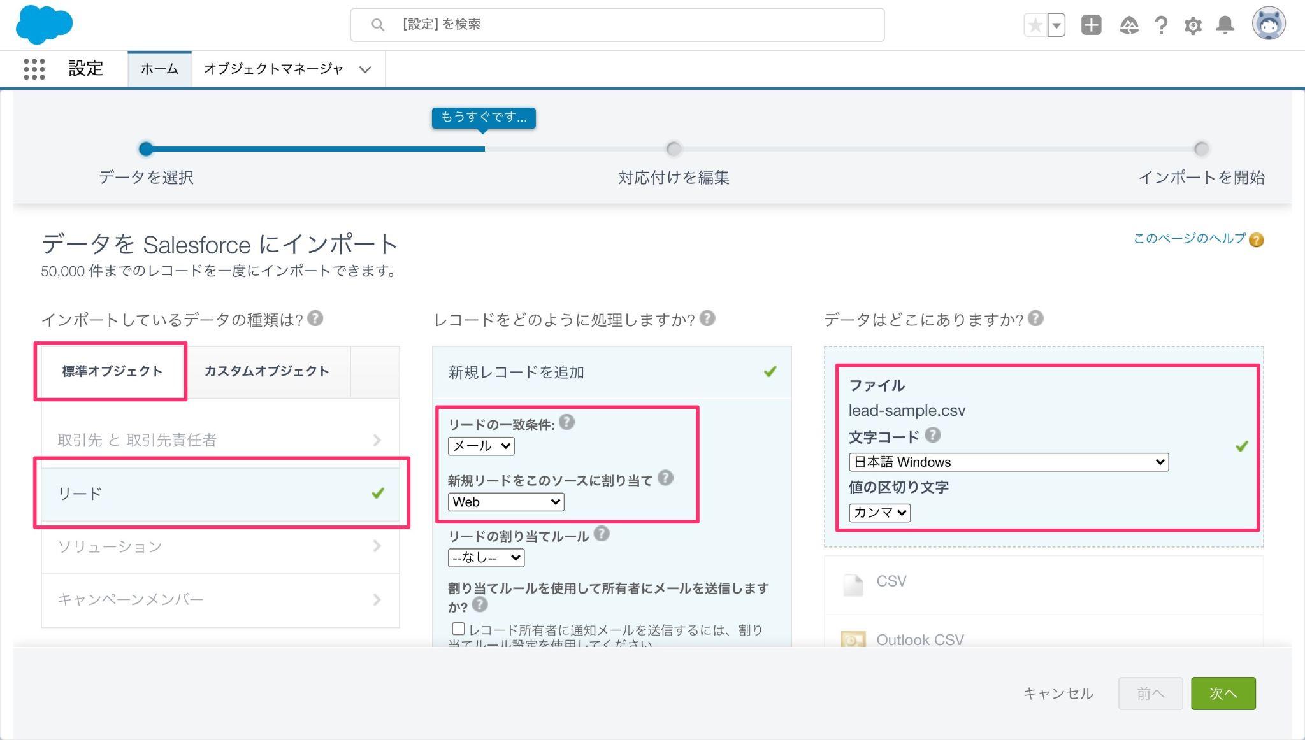Select the Outlook CSV data source option
Image resolution: width=1305 pixels, height=740 pixels.
(1044, 632)
